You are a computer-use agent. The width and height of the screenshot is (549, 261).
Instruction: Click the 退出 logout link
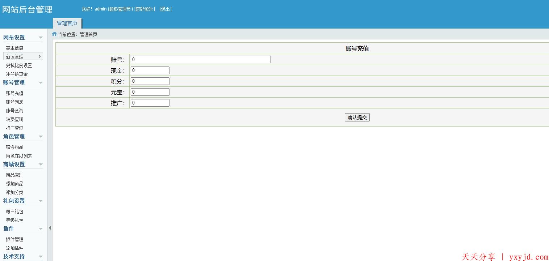(x=165, y=9)
